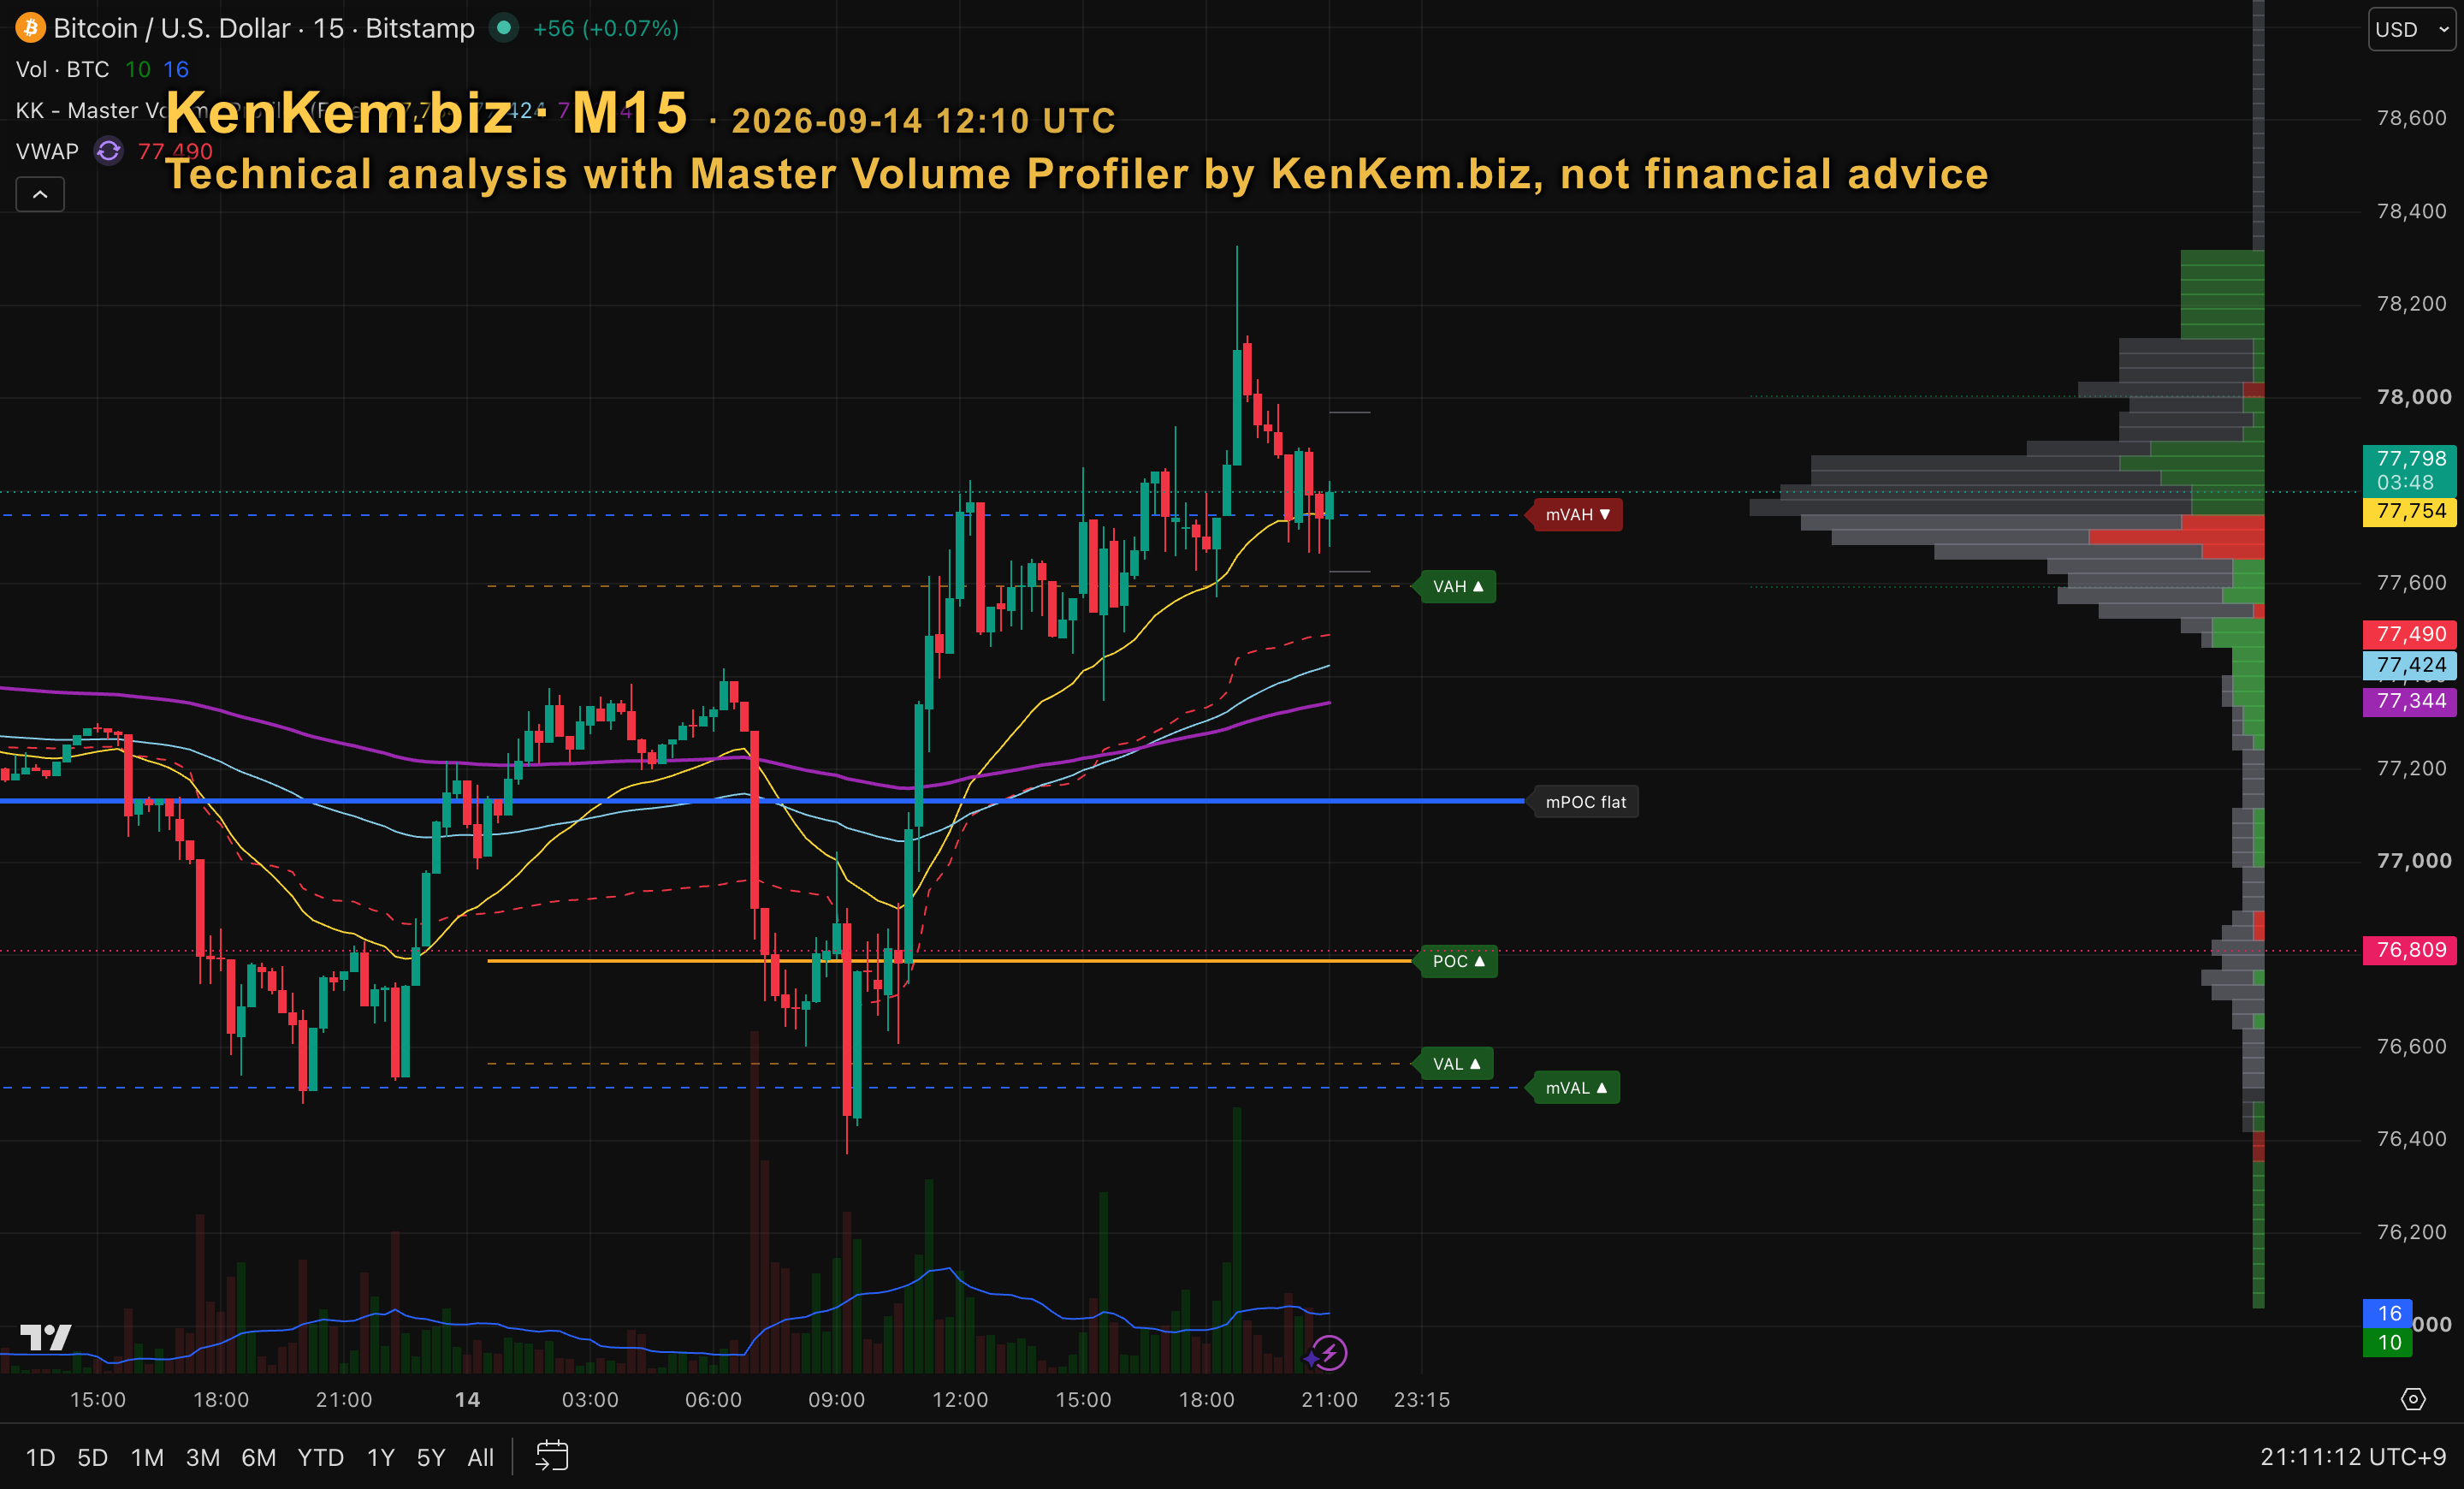Image resolution: width=2464 pixels, height=1489 pixels.
Task: Click the VAH level label
Action: [1458, 586]
